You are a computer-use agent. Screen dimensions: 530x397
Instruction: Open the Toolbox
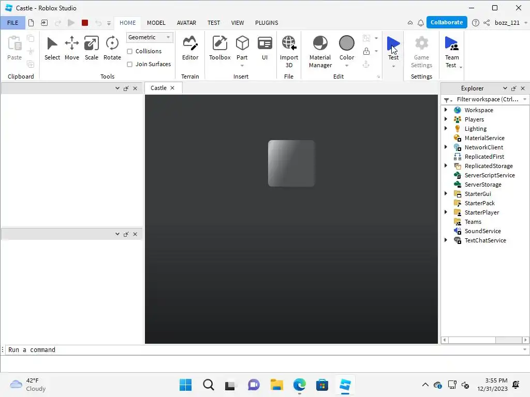pyautogui.click(x=219, y=48)
